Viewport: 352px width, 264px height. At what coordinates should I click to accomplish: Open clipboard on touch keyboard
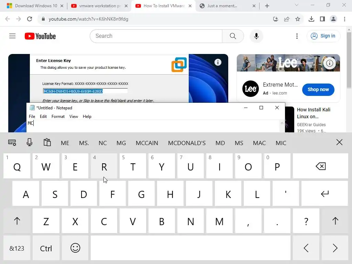click(47, 142)
